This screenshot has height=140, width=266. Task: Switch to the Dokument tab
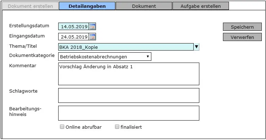pyautogui.click(x=144, y=6)
